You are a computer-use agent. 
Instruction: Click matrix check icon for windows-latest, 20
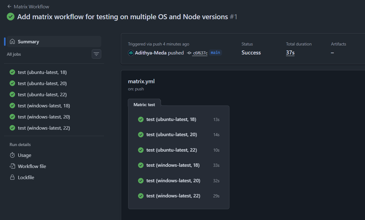141,181
